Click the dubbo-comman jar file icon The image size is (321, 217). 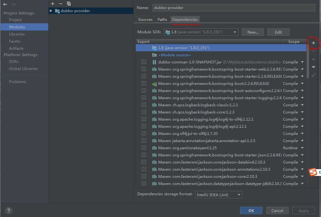point(154,62)
